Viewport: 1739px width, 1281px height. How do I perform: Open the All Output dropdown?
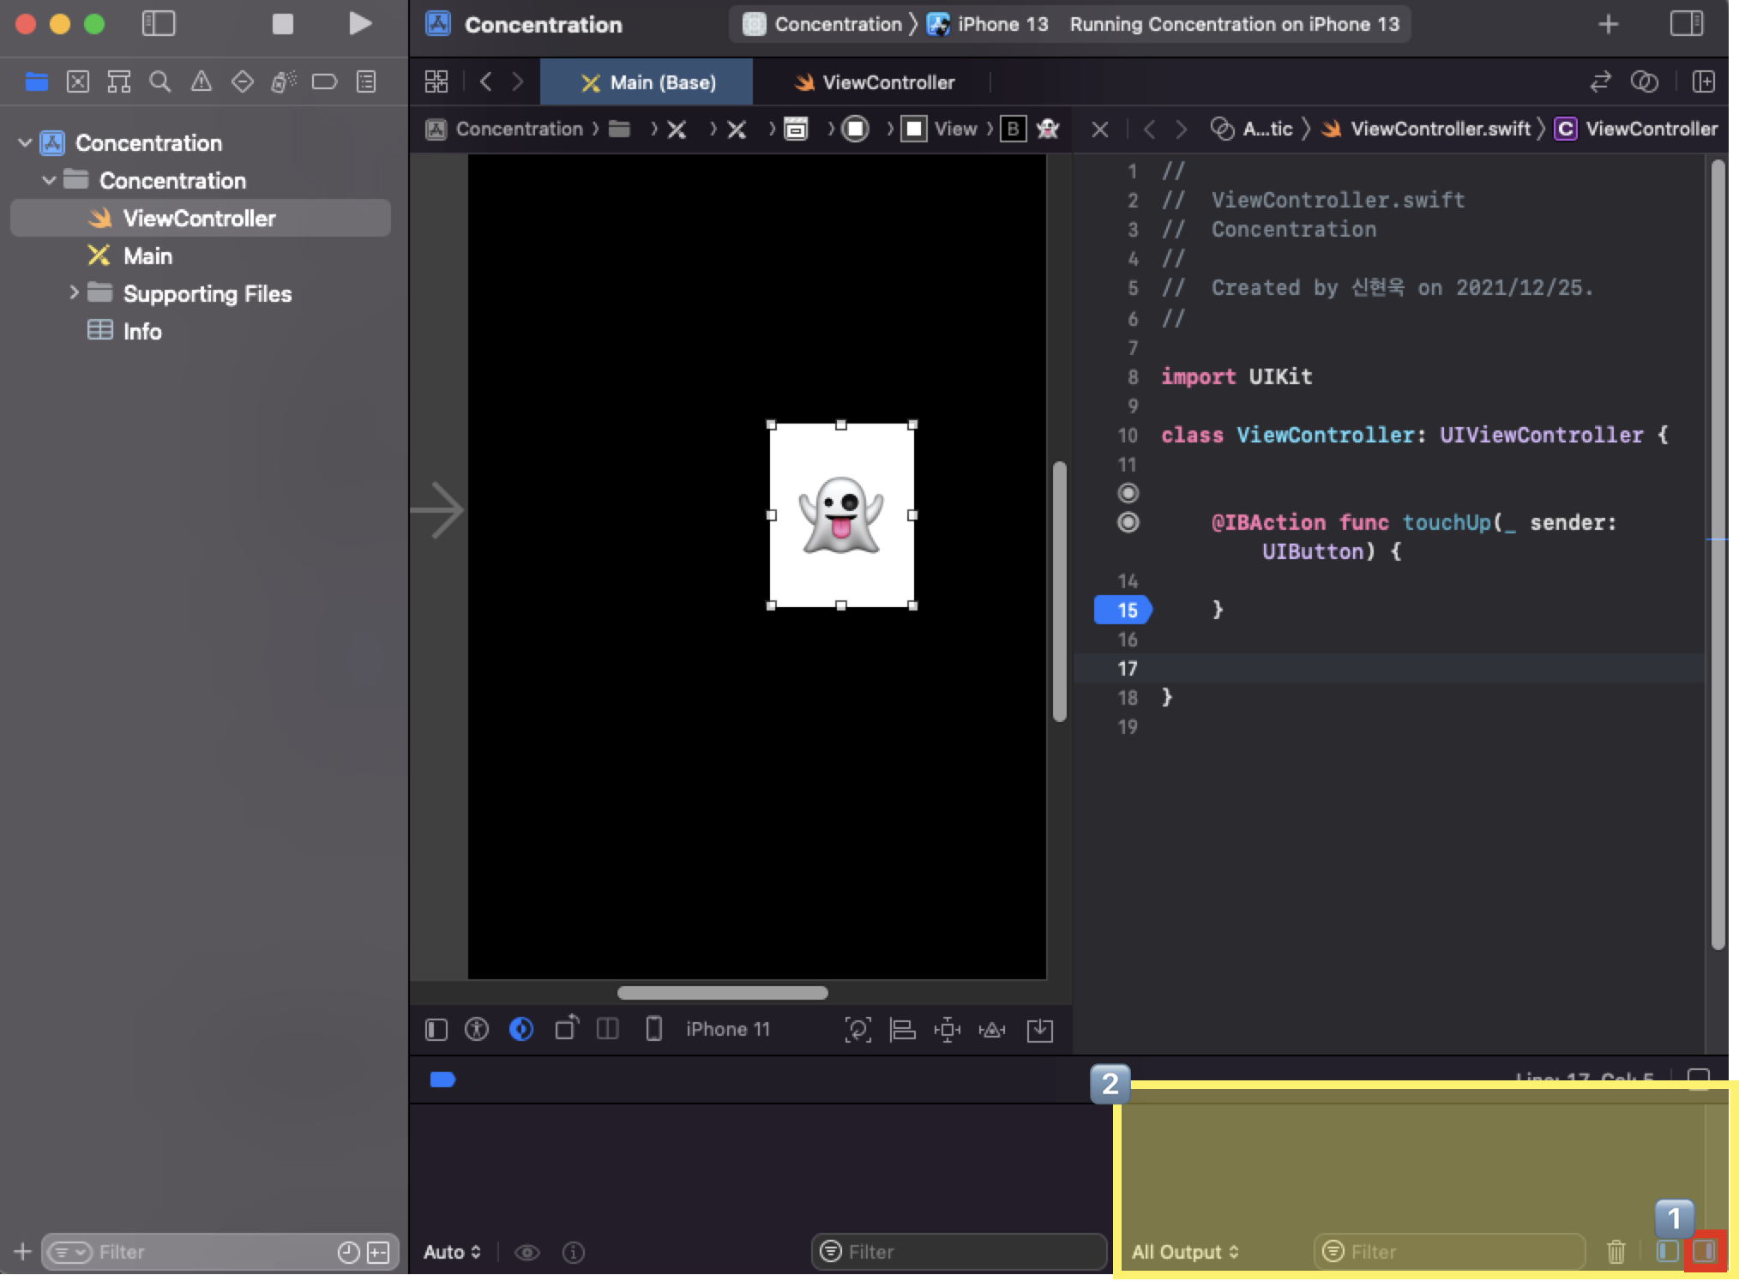1185,1251
